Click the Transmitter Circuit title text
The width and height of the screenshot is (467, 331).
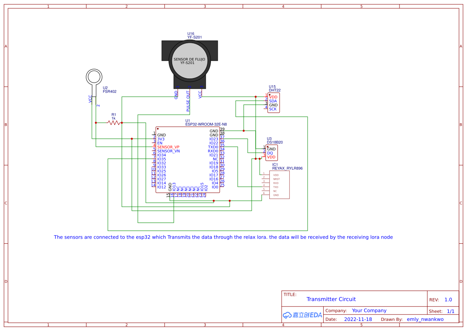331,299
